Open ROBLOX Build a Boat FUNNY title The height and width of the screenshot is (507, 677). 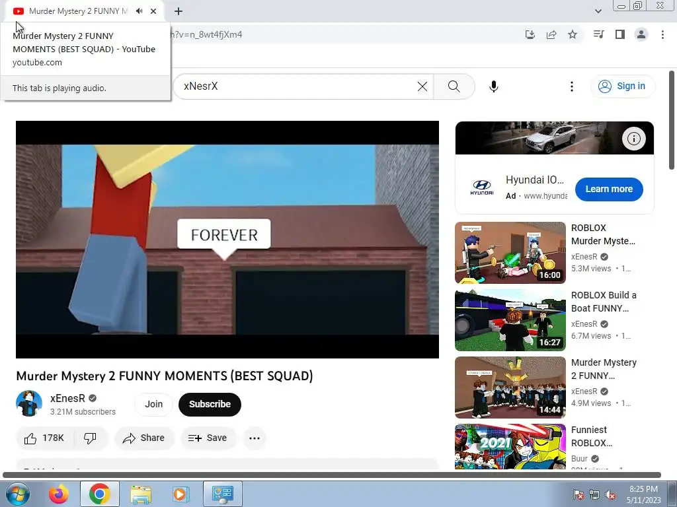pyautogui.click(x=604, y=302)
